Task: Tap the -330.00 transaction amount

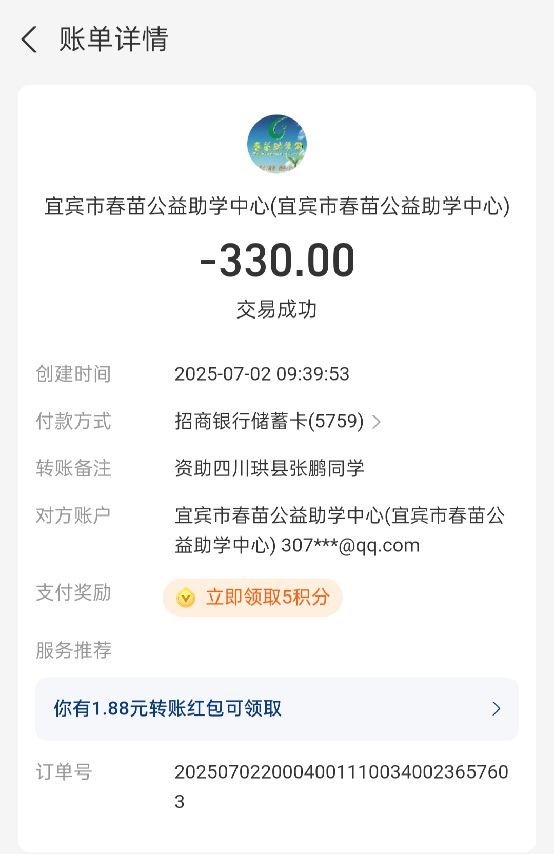Action: coord(277,261)
